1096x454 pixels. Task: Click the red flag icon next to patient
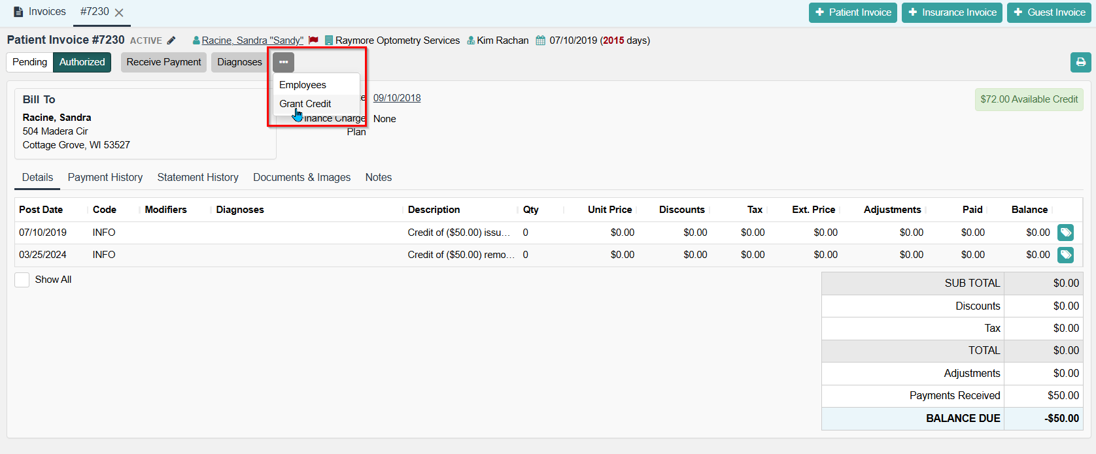(313, 41)
